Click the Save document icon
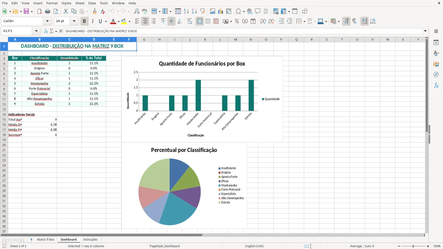Screen dimensions: 443x249 26,11
